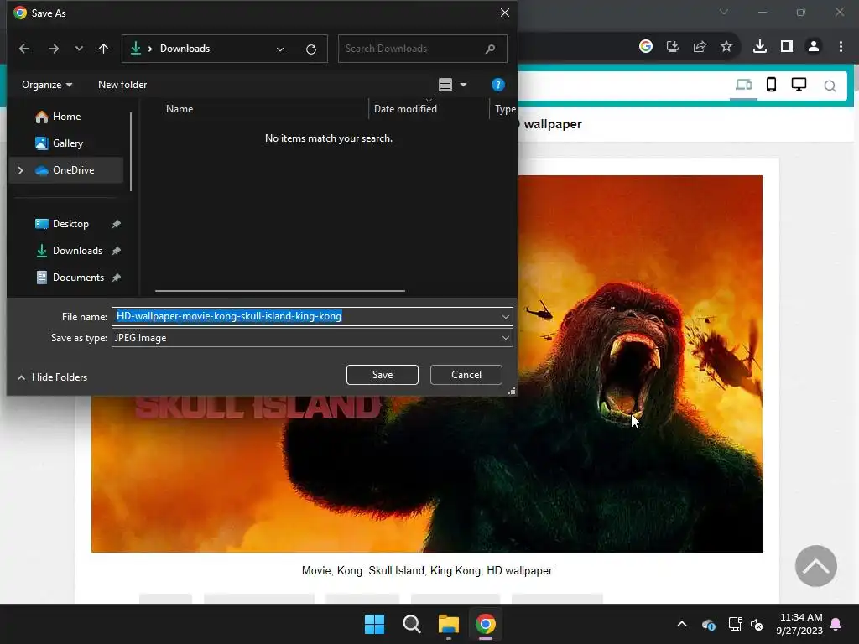
Task: Open Downloads pinned folder in sidebar
Action: [x=66, y=251]
